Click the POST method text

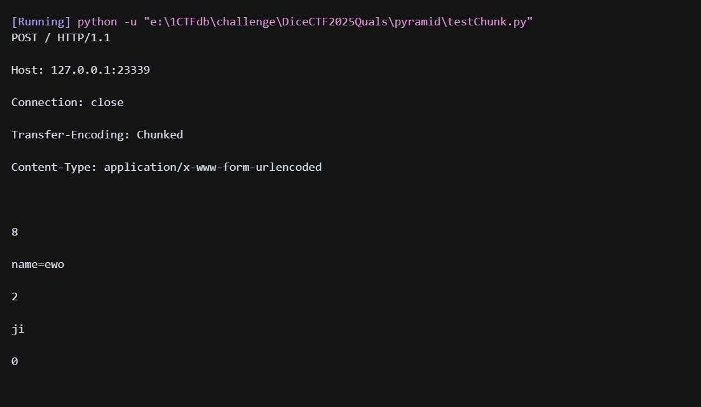pos(24,37)
